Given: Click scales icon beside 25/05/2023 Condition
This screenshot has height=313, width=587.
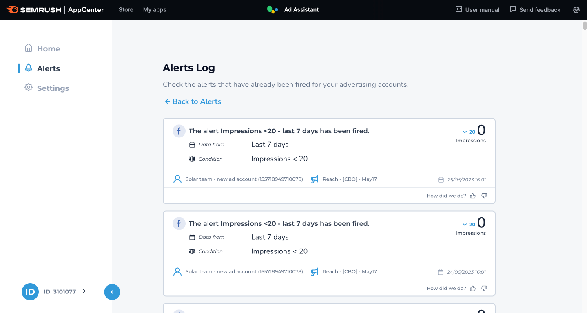Looking at the screenshot, I should (192, 159).
